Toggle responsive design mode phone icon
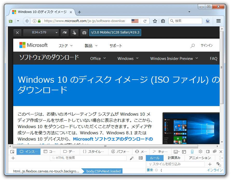 192,152
